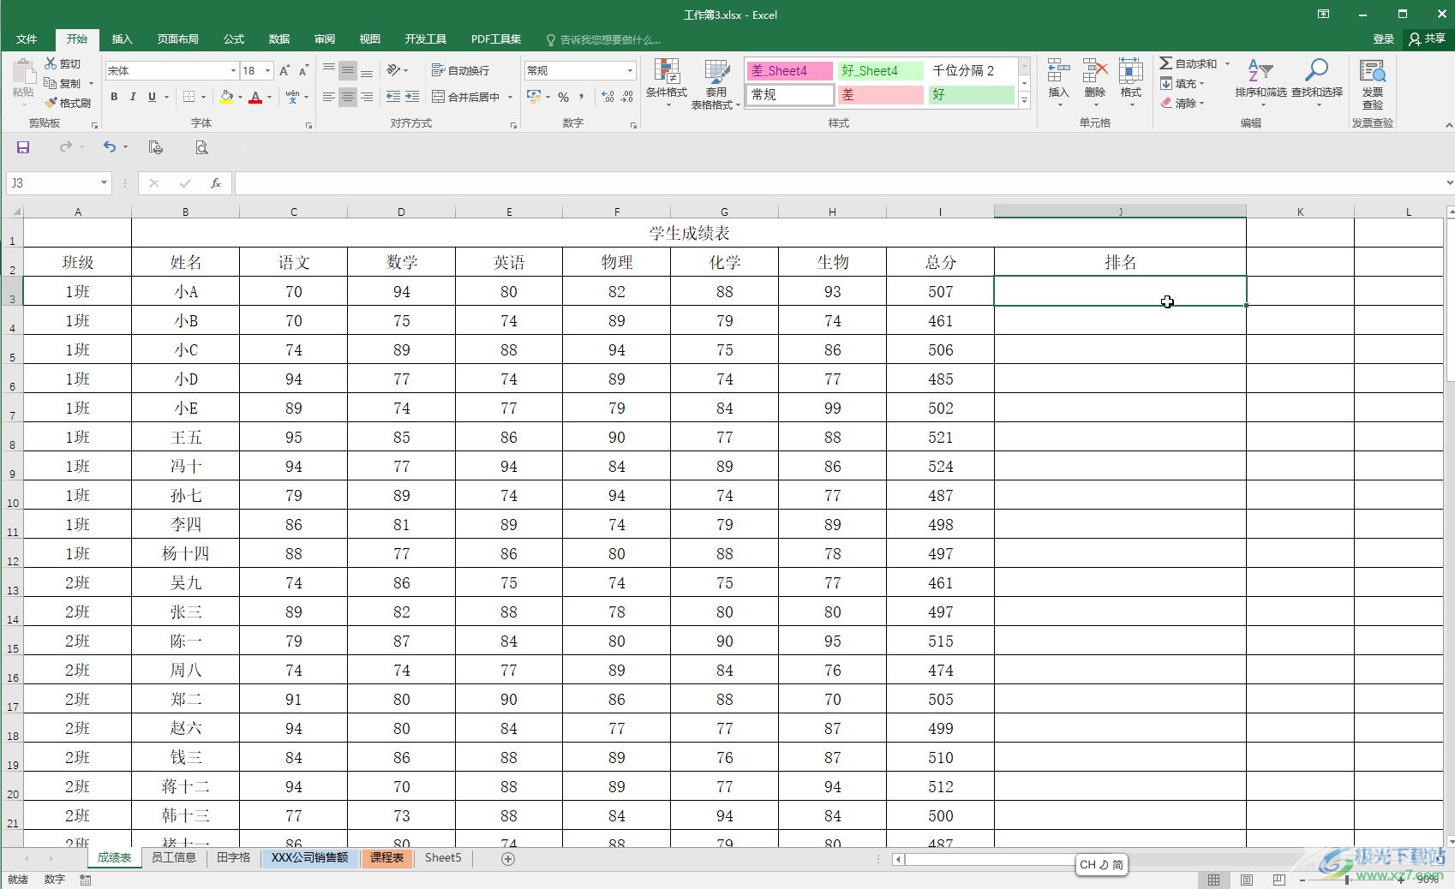Click the Paste icon
This screenshot has width=1455, height=889.
point(23,72)
